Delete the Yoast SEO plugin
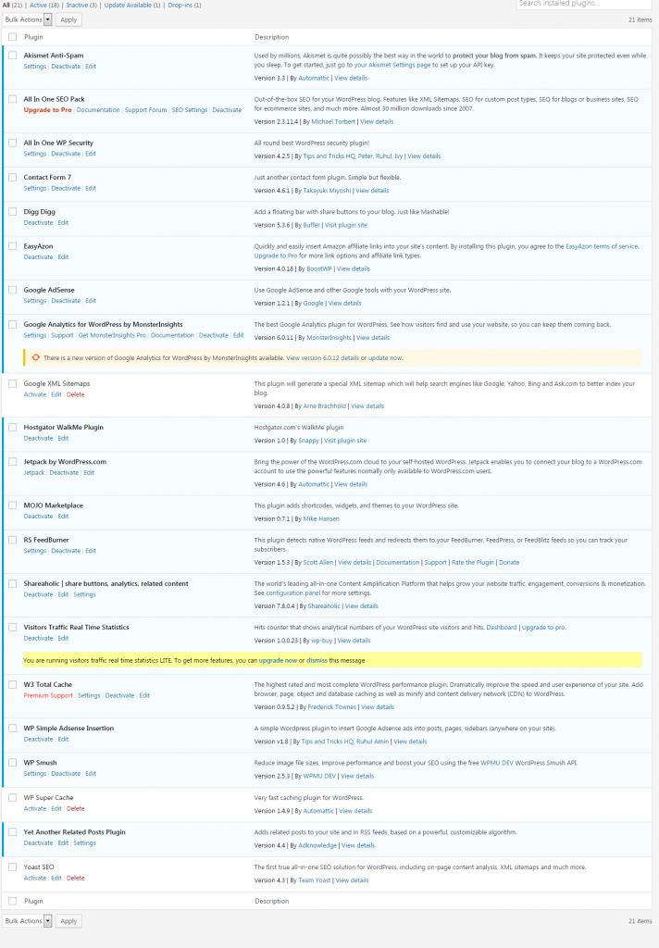 pos(76,878)
